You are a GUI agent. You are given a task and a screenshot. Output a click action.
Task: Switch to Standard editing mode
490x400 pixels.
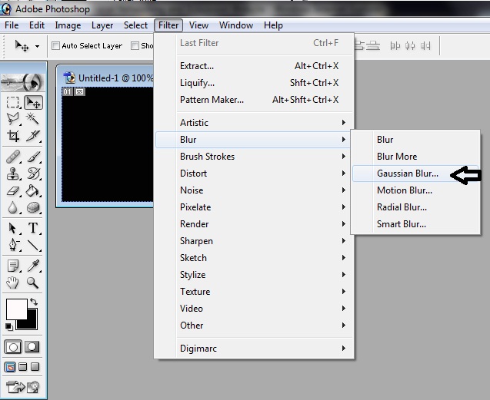tap(13, 347)
